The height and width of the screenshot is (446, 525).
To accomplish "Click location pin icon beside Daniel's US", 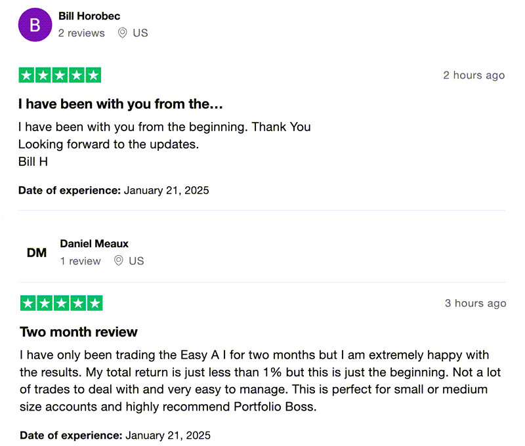I will click(119, 261).
